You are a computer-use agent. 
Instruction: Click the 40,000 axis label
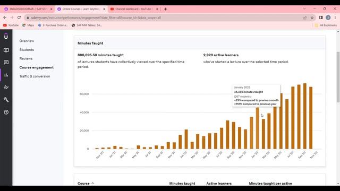84,112
